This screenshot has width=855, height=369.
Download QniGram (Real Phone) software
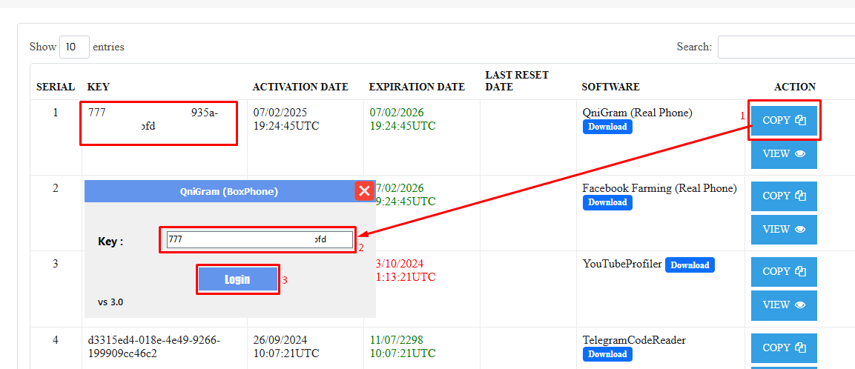tap(607, 127)
